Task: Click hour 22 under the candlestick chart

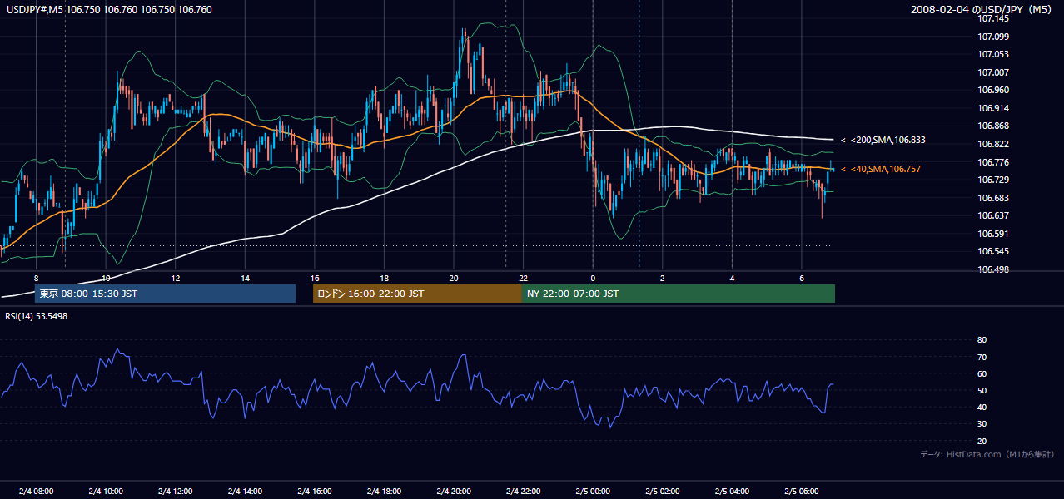Action: 523,278
